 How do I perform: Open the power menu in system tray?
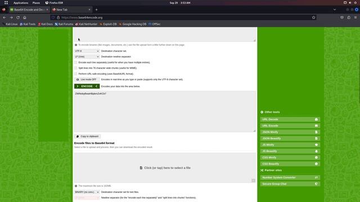pos(355,3)
